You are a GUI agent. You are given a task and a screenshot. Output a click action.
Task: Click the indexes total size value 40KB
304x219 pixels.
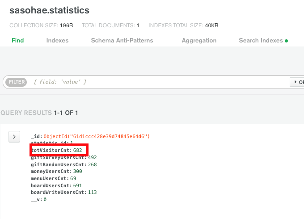212,25
